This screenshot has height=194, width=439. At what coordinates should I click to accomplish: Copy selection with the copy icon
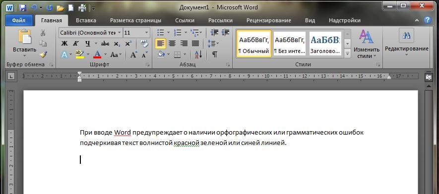[43, 44]
